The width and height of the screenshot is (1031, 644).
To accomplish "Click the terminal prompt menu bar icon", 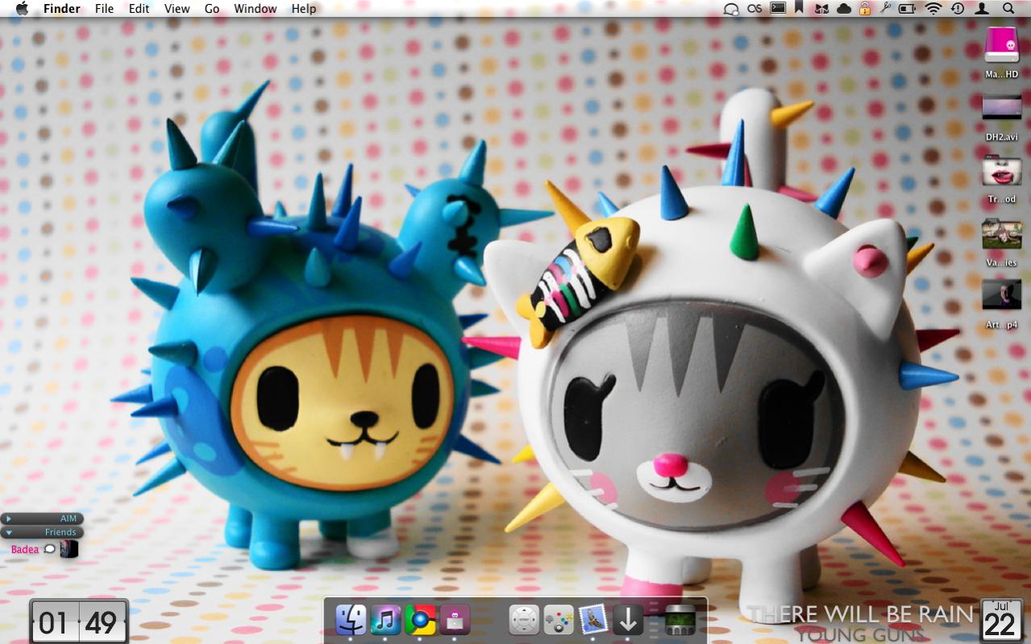I will 778,9.
